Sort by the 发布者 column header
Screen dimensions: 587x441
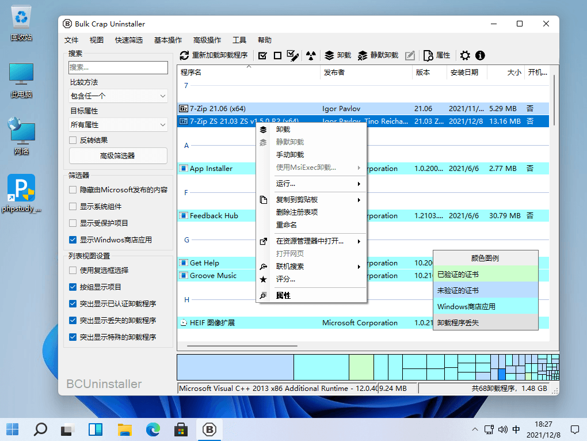click(x=366, y=72)
